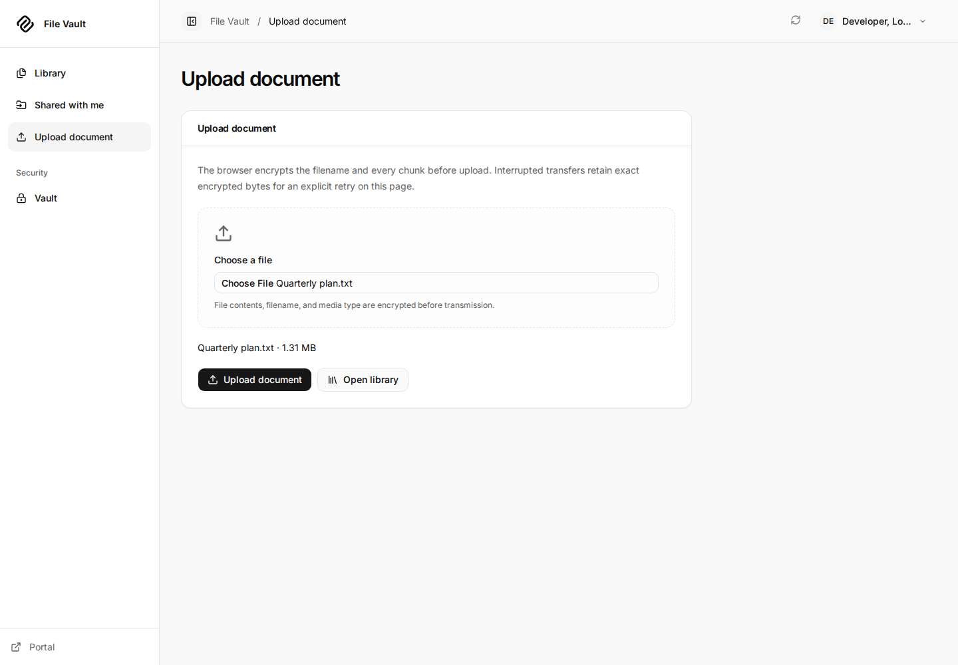958x665 pixels.
Task: Click the Open library button
Action: click(363, 380)
